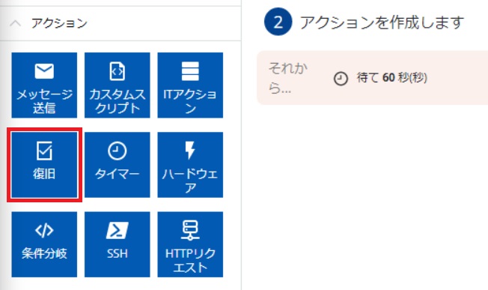This screenshot has width=488, height=290.
Task: Click the lightning bolt icon for ハードウェア
Action: tap(190, 151)
